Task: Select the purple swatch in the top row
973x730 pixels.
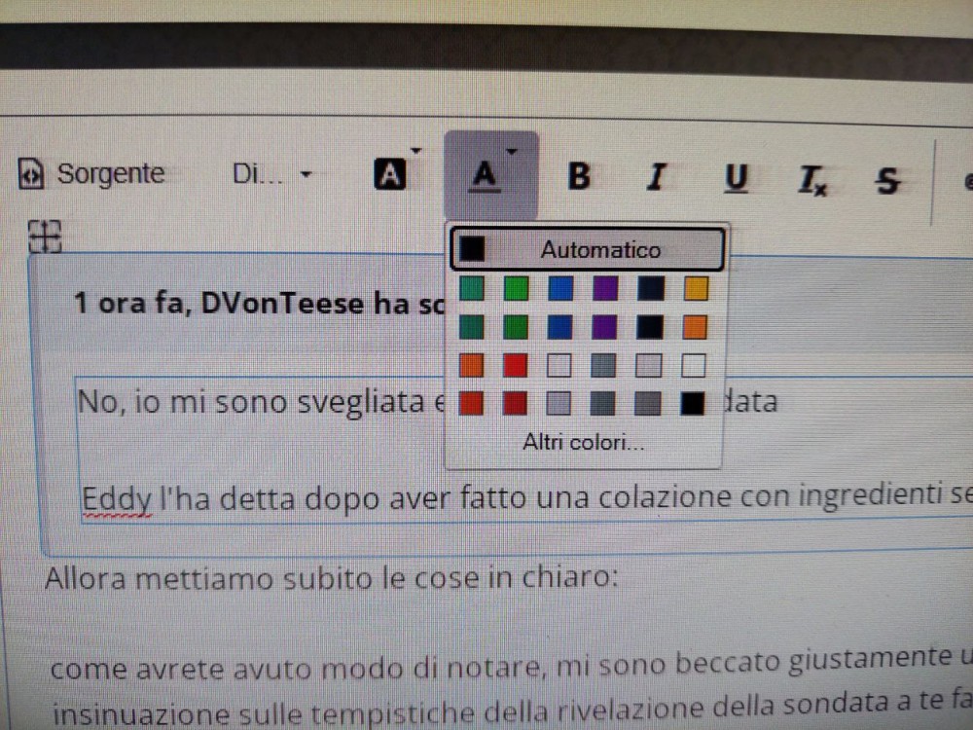Action: point(604,288)
